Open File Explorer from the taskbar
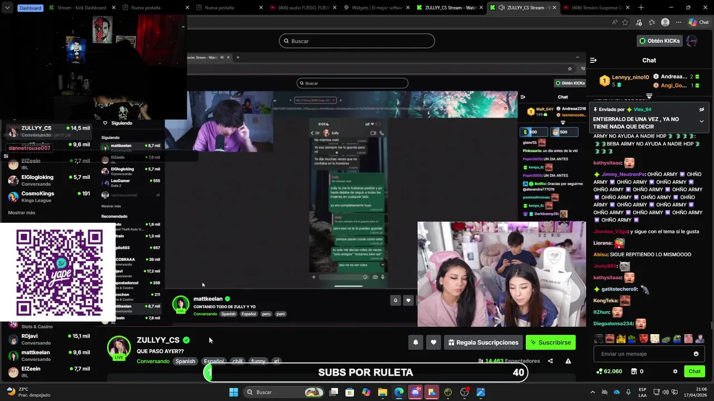 383,392
